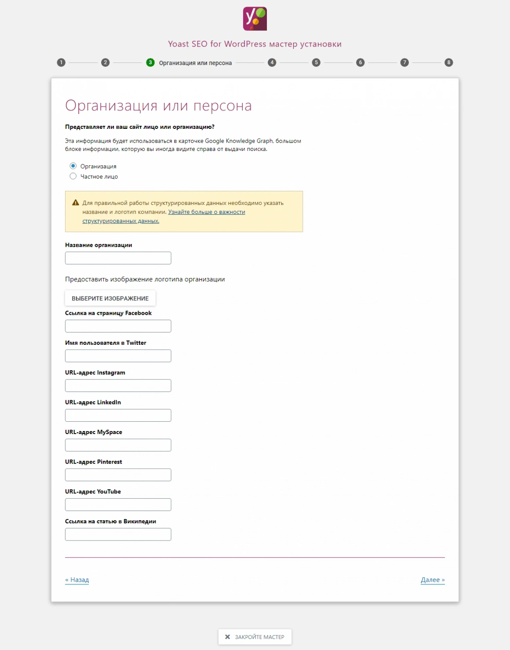This screenshot has height=650, width=510.
Task: Click the Организация или персона step label
Action: coord(195,63)
